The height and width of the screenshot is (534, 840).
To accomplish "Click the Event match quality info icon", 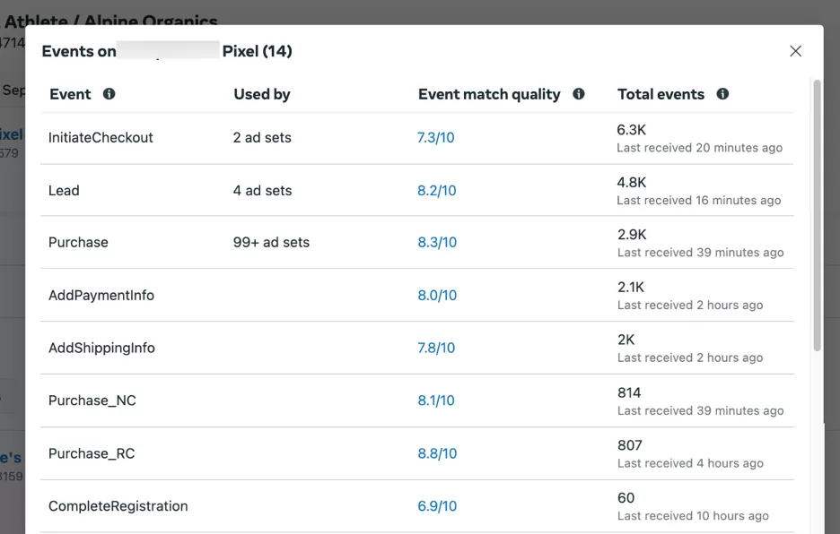I will click(x=579, y=94).
